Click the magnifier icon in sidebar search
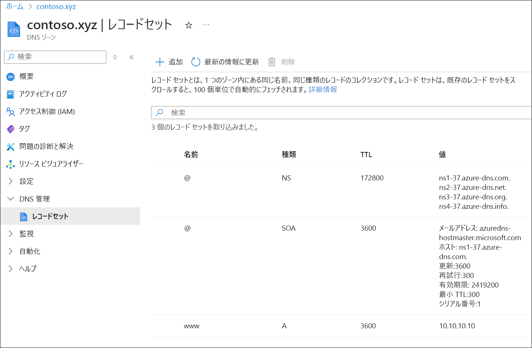 pyautogui.click(x=11, y=57)
